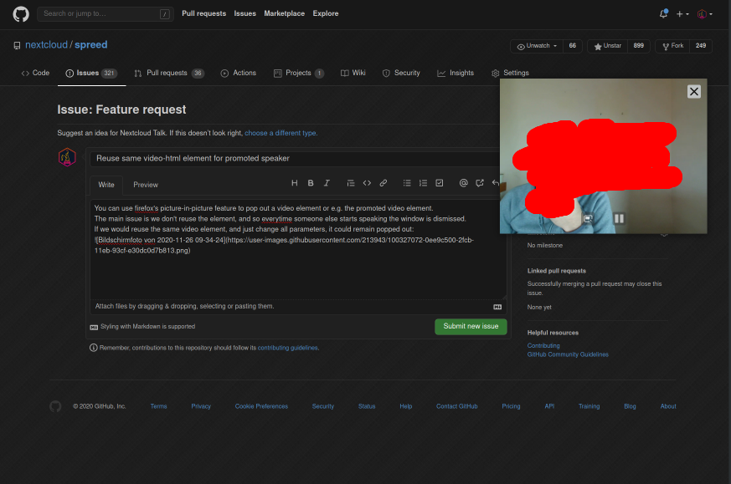Mention a user with @ icon

(x=463, y=183)
